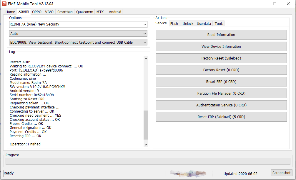Viewport: 296px width, 180px height.
Task: Click 'Freeze Credits ... OK' log line
Action: [26, 124]
